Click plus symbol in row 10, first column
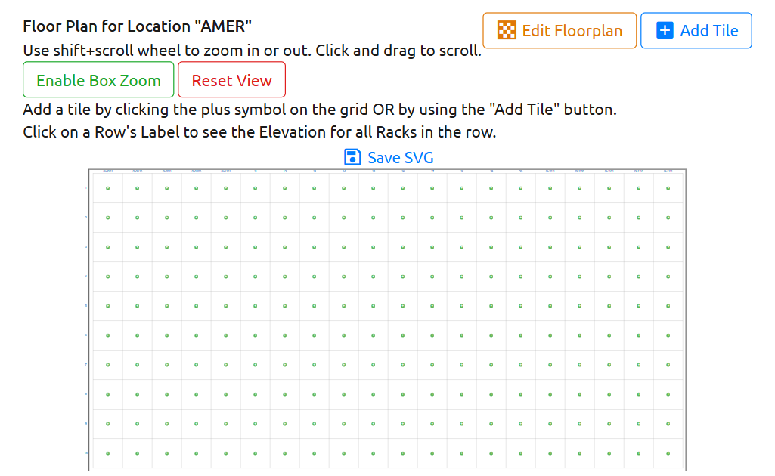Viewport: 775px width, 476px height. [107, 453]
